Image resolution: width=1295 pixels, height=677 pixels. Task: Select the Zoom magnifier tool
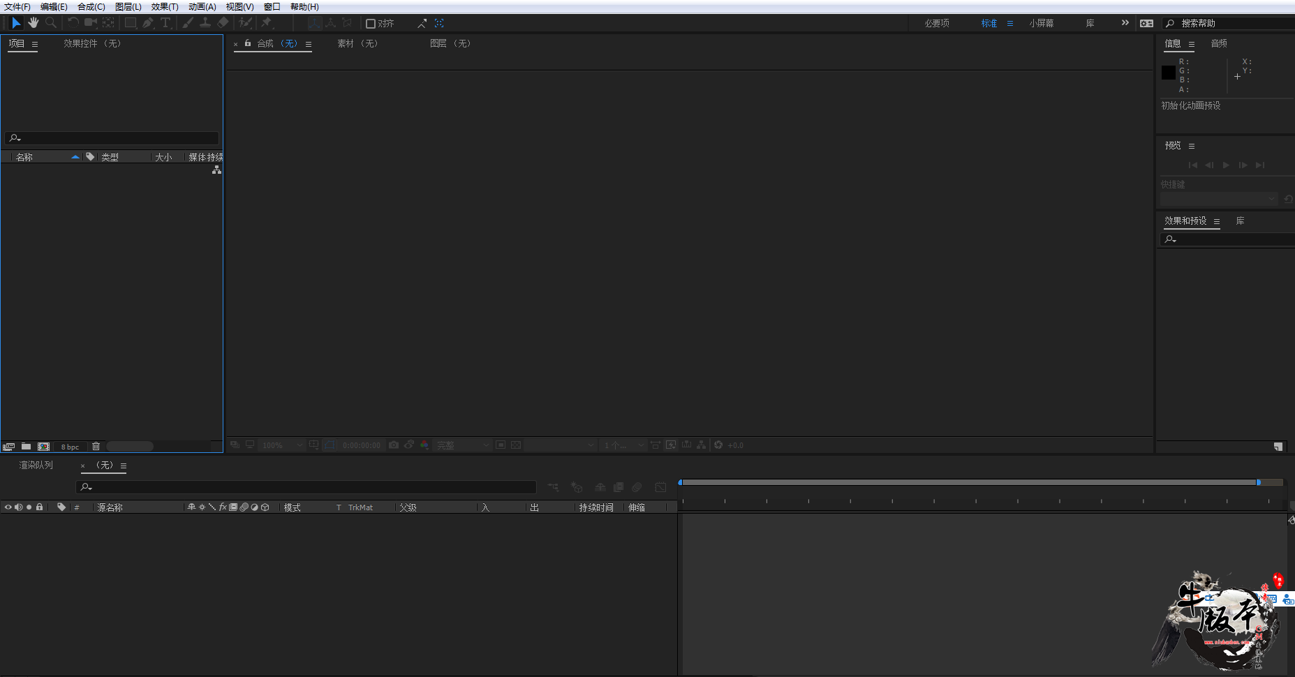tap(51, 23)
